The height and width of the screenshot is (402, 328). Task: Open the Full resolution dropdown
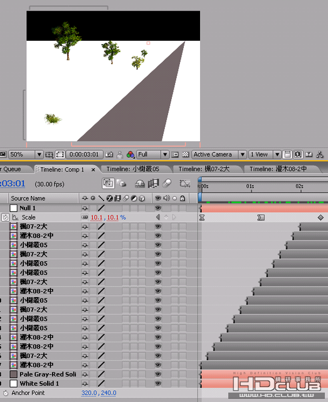point(152,155)
